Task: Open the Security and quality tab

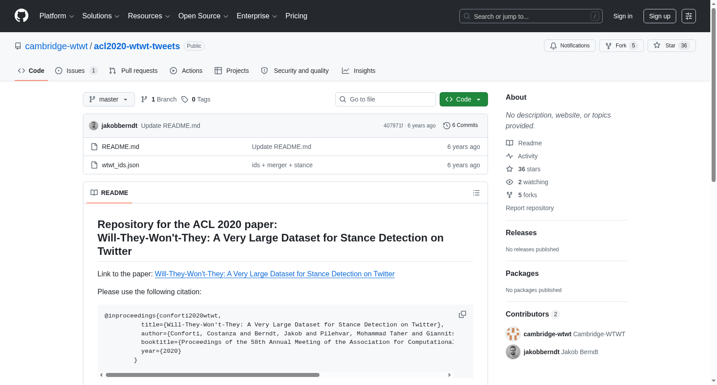Action: point(295,71)
